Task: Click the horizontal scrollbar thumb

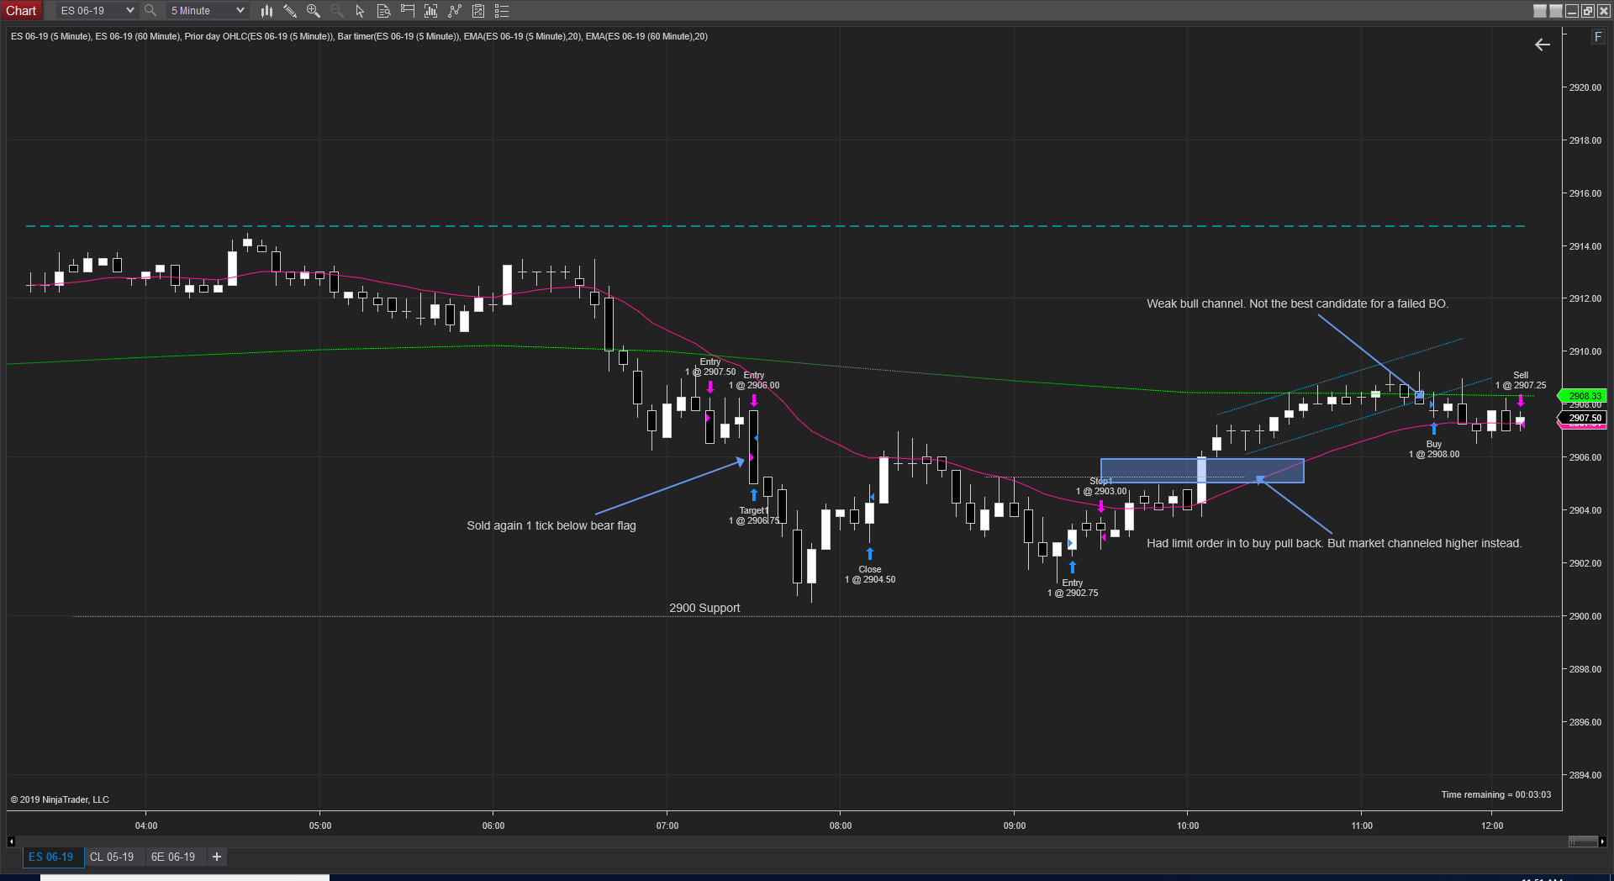Action: point(1583,841)
